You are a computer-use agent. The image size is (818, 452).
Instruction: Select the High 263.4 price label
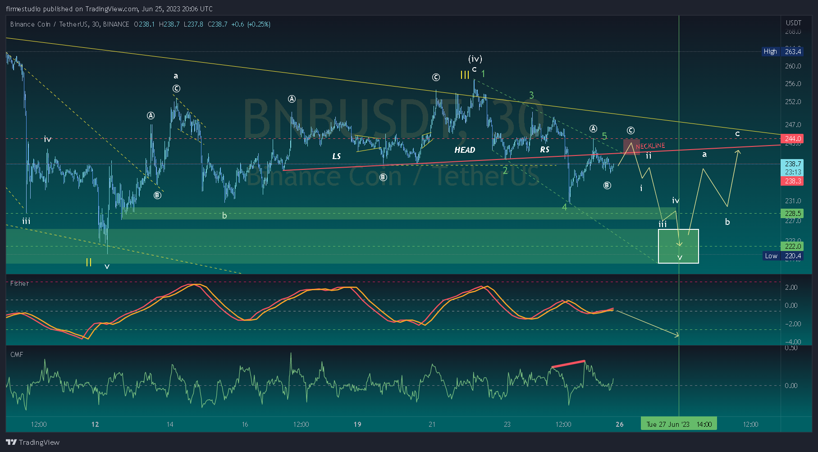(782, 51)
